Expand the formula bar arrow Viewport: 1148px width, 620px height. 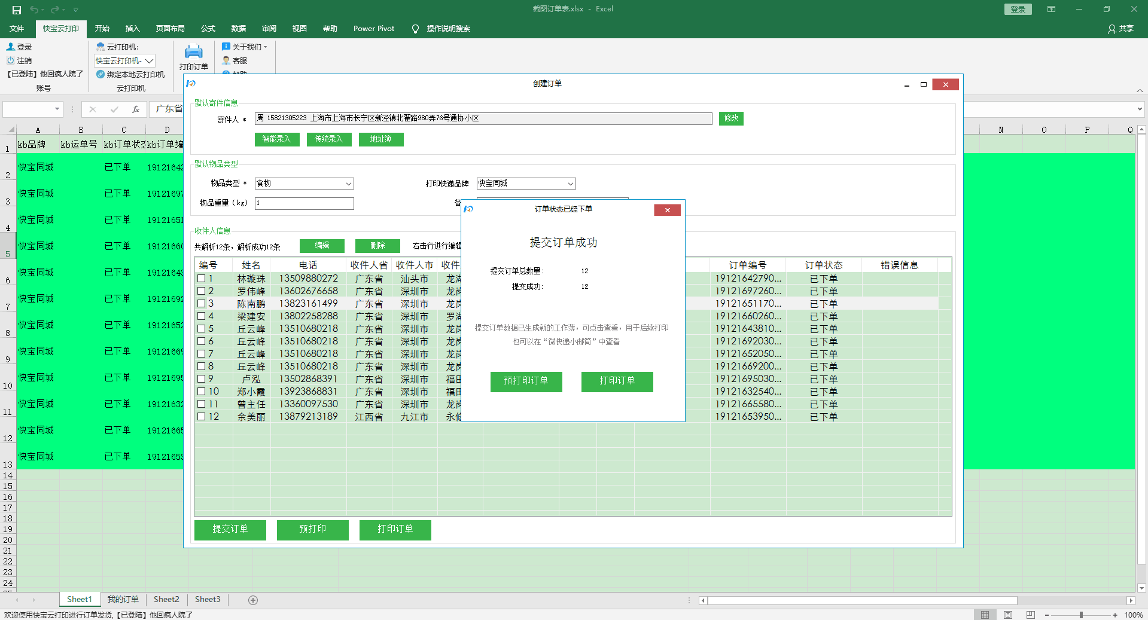point(1139,109)
